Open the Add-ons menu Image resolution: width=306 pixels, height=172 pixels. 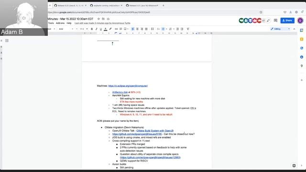[60, 23]
